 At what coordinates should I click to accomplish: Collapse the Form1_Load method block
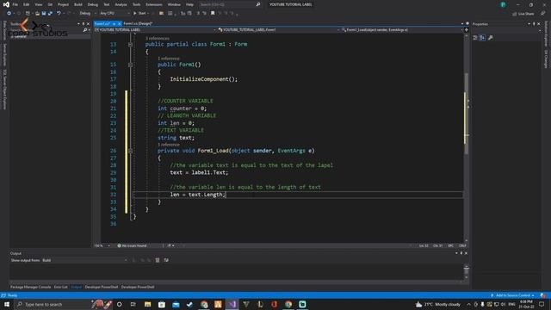point(130,151)
